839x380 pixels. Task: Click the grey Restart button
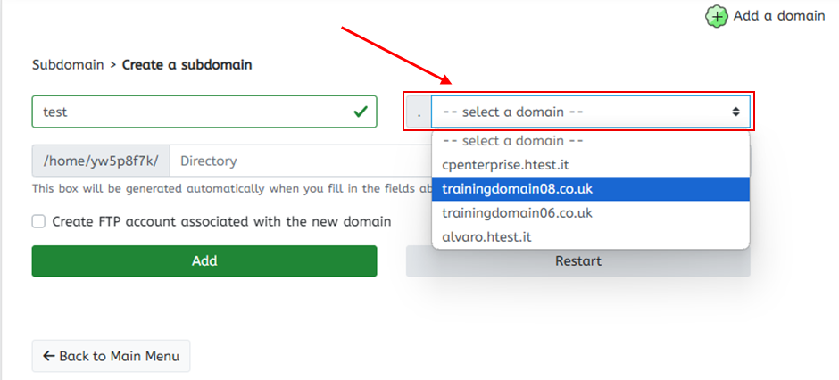[577, 261]
